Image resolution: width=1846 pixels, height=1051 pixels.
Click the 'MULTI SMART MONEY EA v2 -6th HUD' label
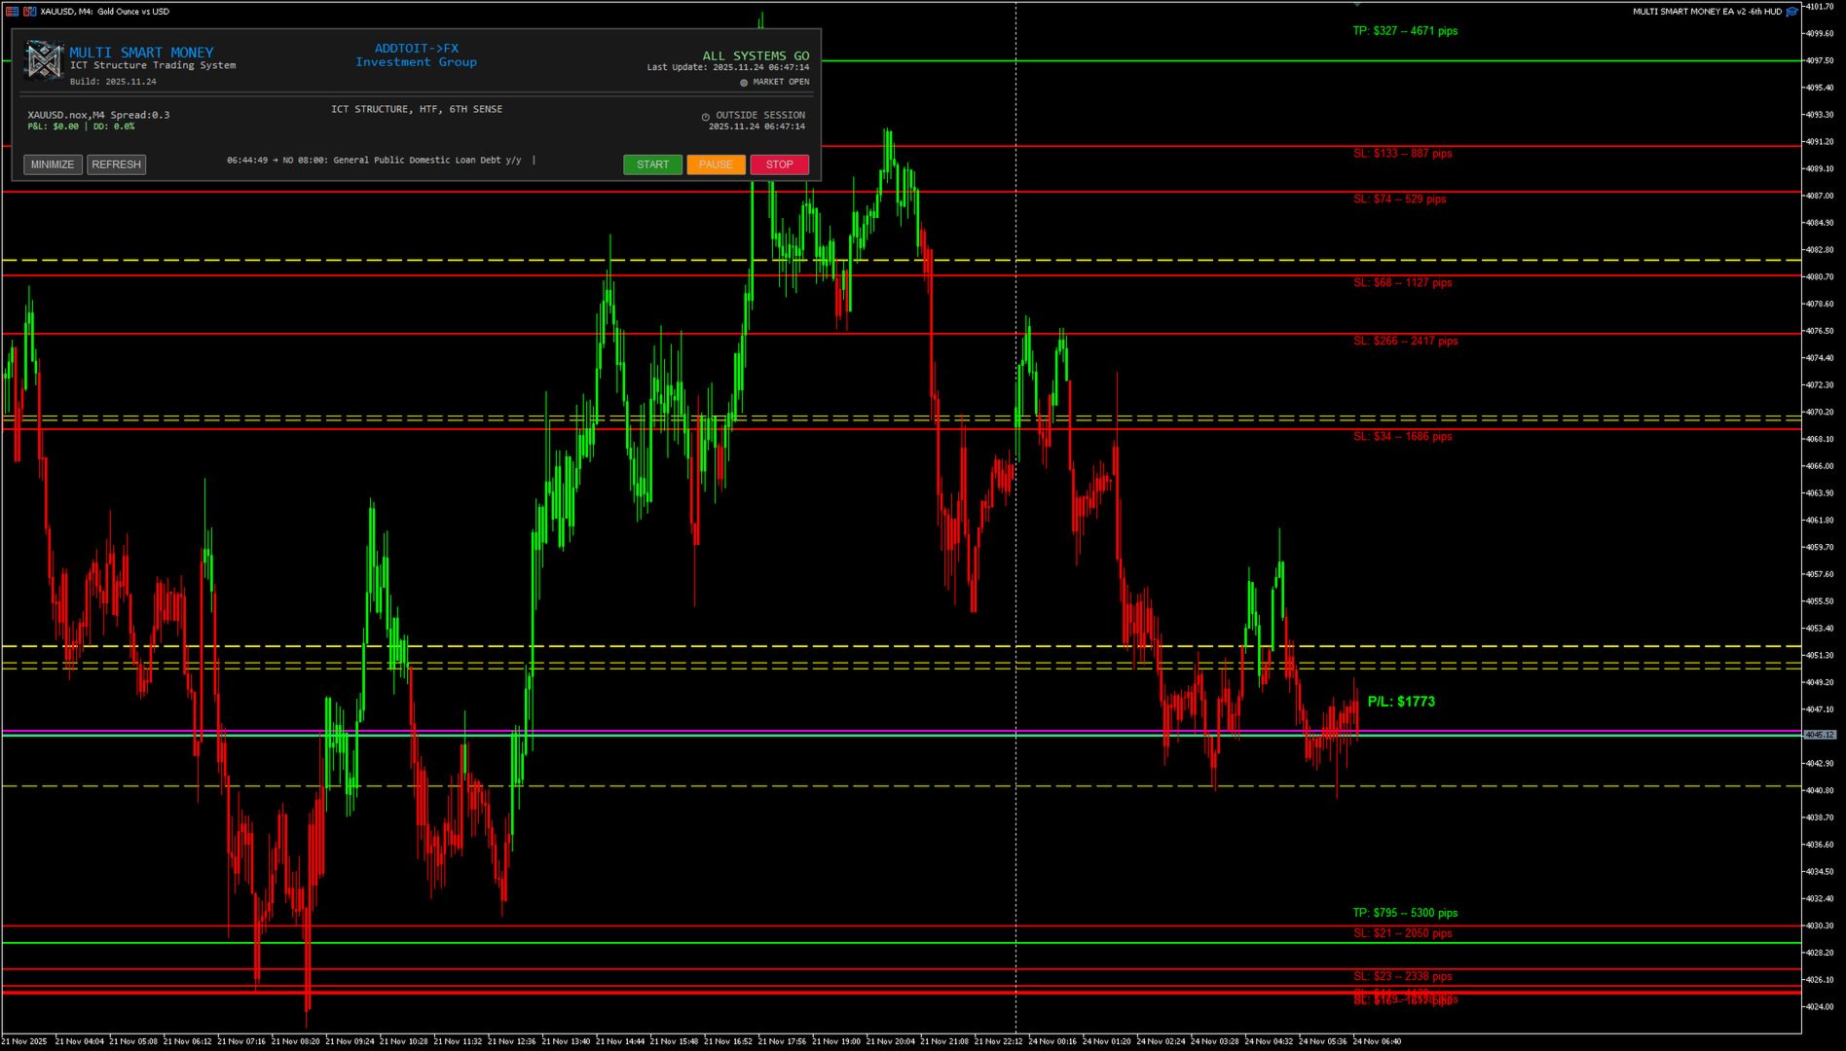(1707, 12)
